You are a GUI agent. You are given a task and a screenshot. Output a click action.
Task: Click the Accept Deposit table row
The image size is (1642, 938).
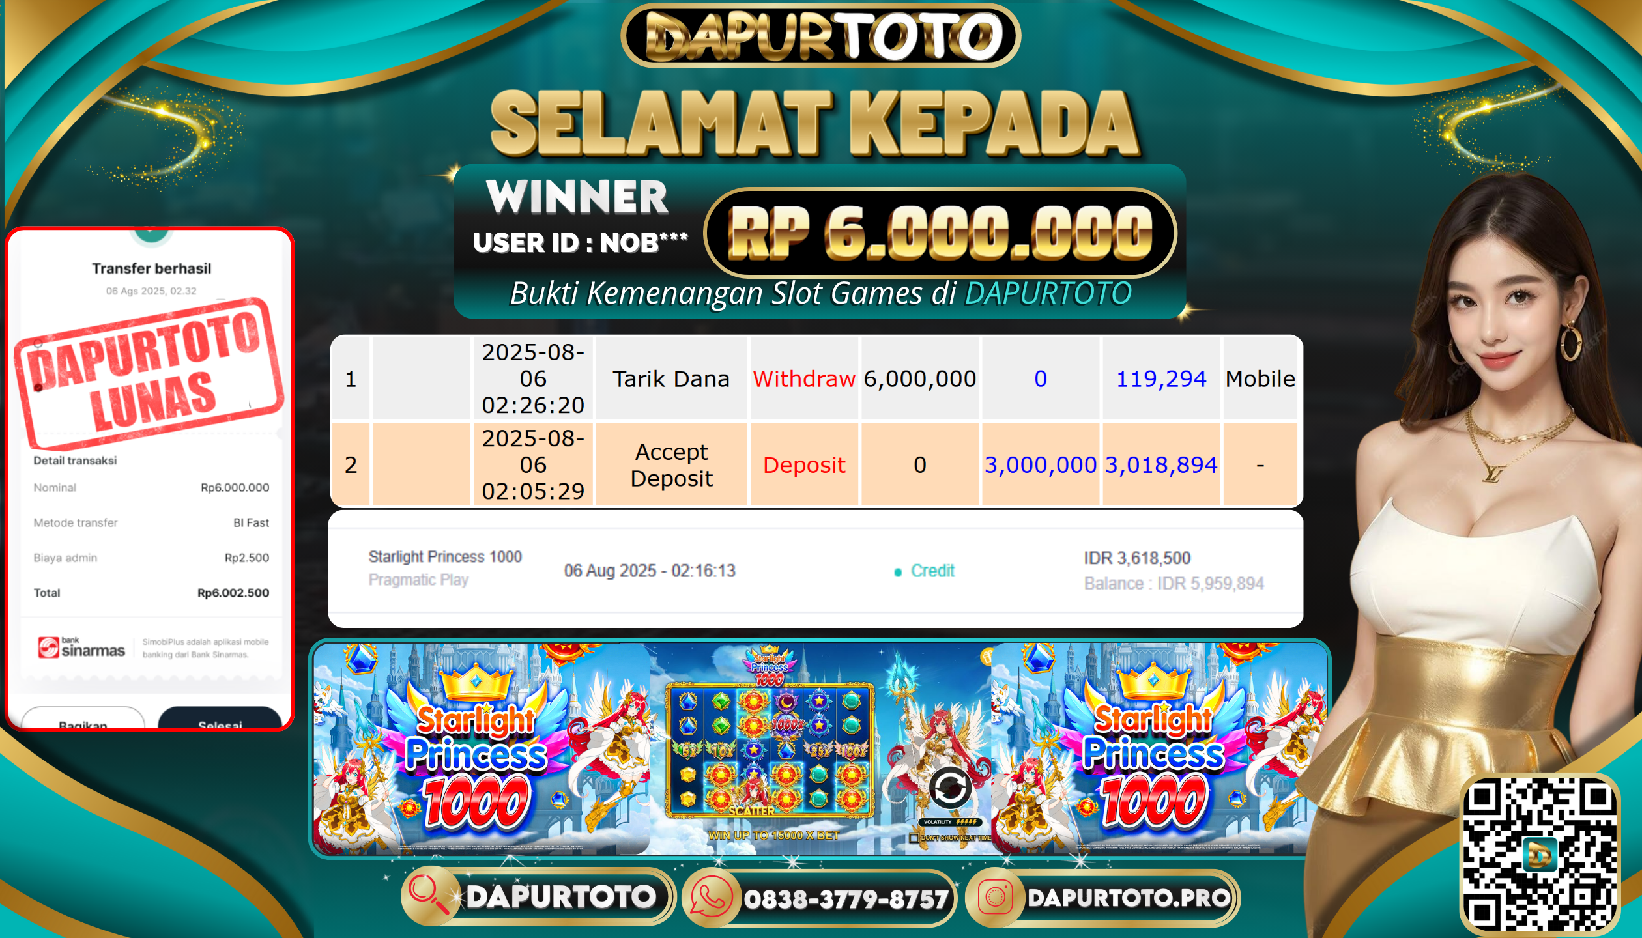coord(816,464)
